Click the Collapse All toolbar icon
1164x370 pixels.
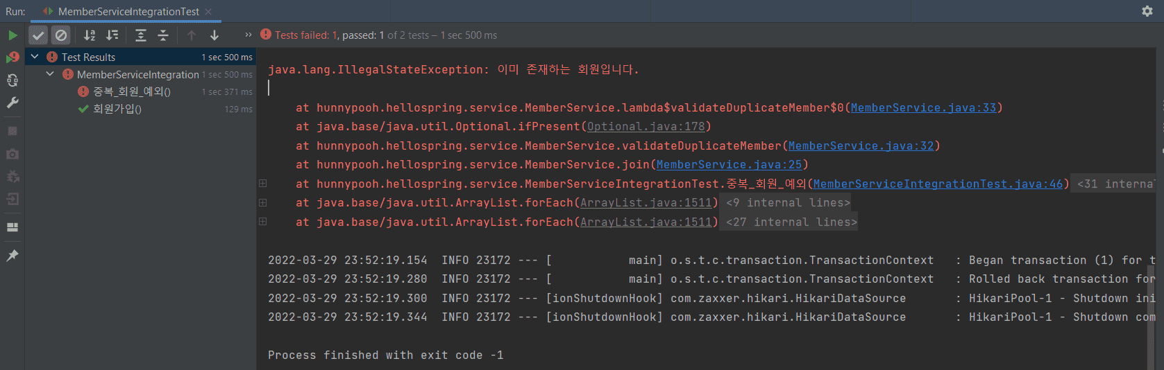pos(163,35)
